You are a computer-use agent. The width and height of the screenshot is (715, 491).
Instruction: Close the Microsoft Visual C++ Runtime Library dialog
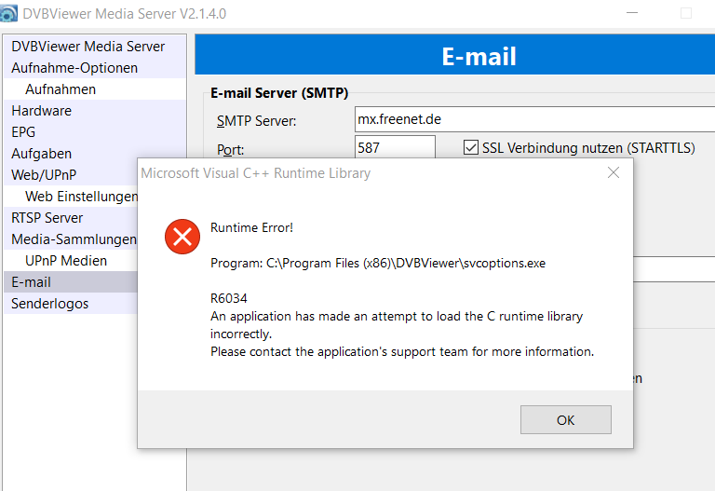coord(614,172)
